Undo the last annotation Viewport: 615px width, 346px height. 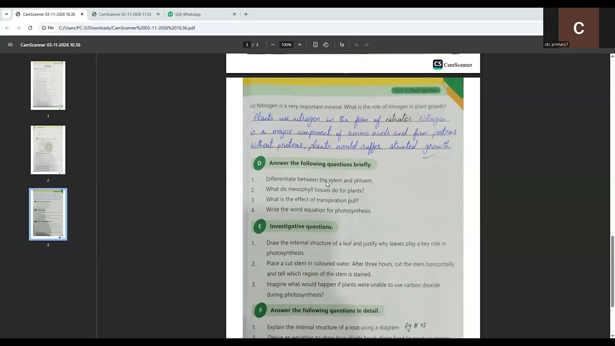pos(357,45)
